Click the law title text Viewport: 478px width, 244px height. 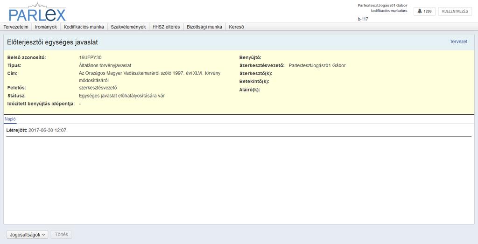pos(149,77)
